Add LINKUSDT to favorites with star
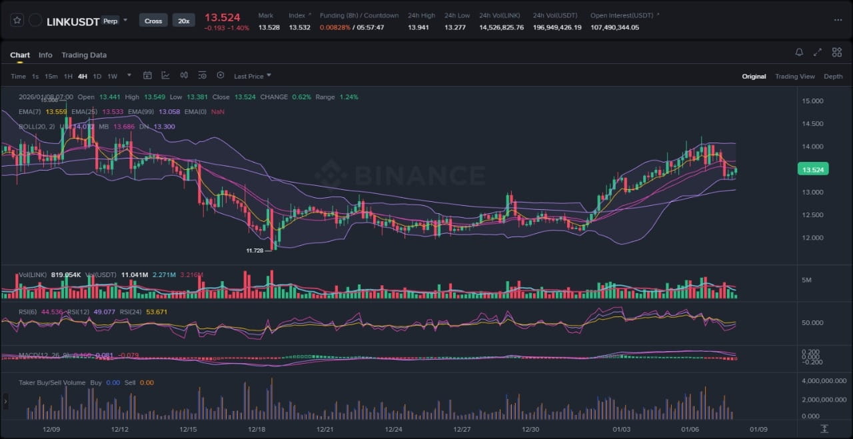 [x=17, y=21]
